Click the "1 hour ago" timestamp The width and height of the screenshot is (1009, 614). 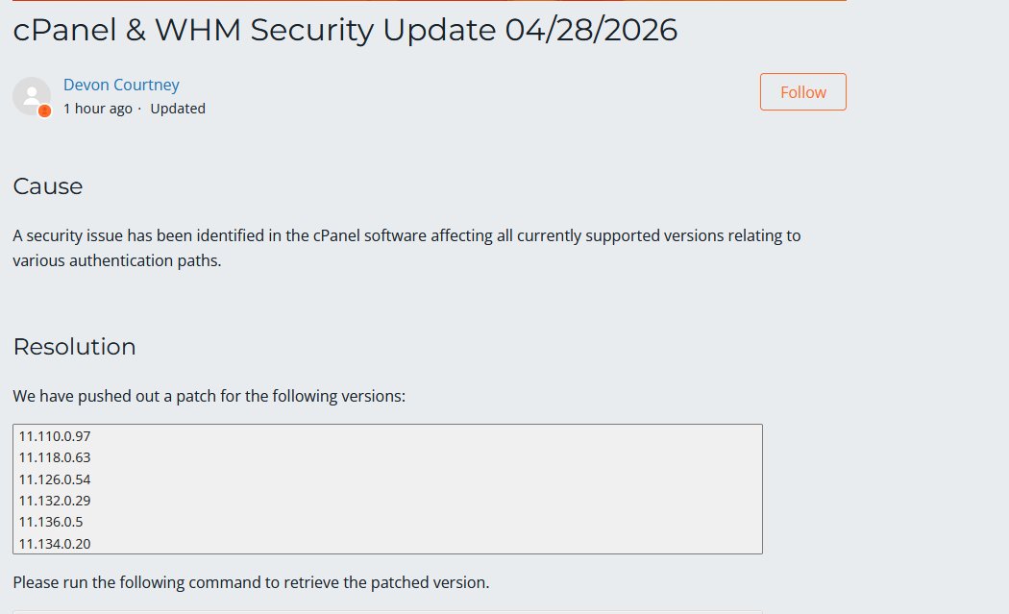[x=97, y=109]
